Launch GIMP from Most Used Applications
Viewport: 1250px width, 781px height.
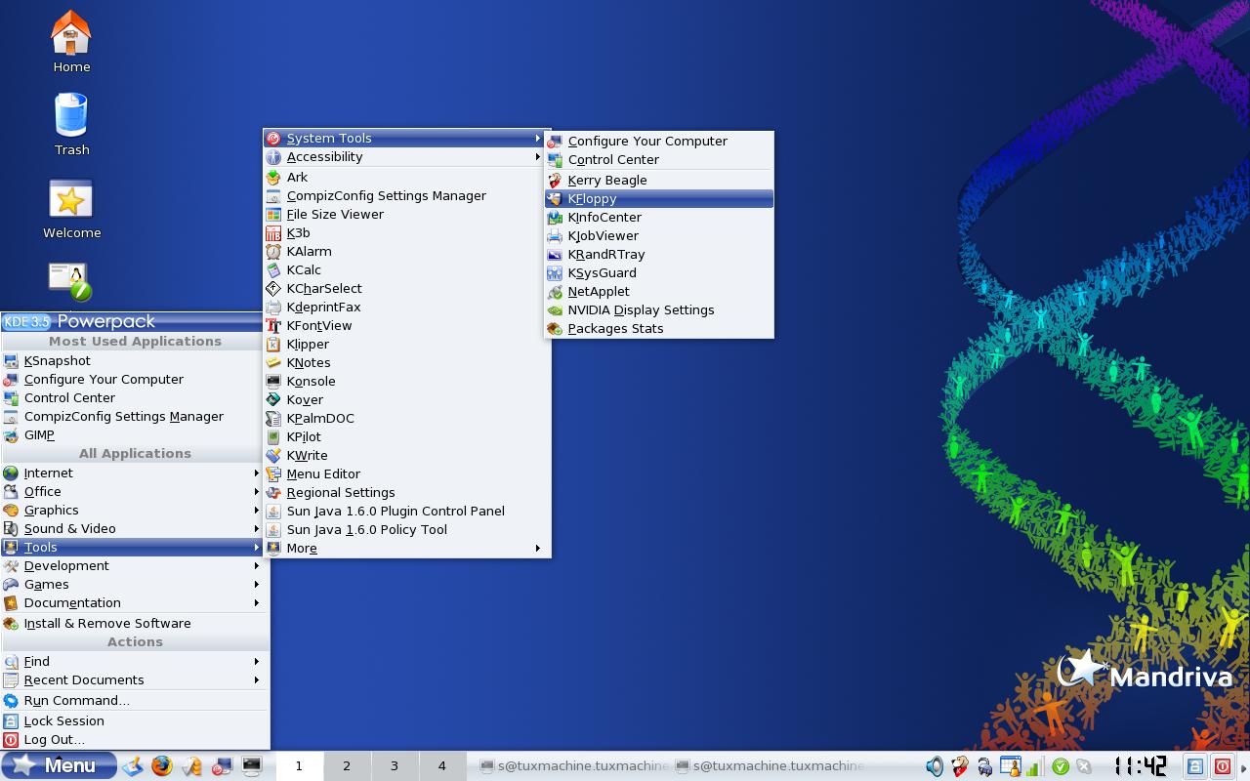tap(135, 435)
